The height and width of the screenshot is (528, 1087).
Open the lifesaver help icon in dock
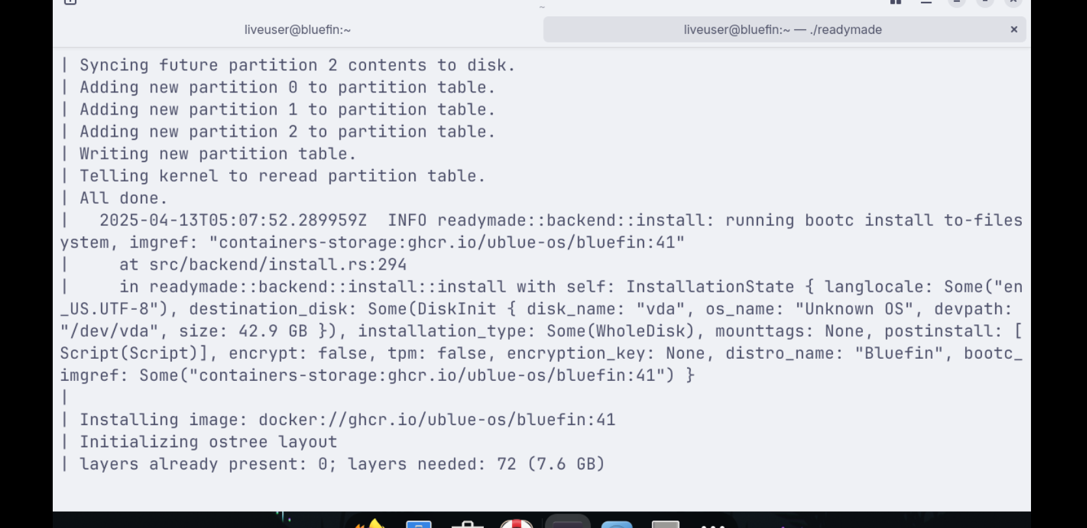516,524
